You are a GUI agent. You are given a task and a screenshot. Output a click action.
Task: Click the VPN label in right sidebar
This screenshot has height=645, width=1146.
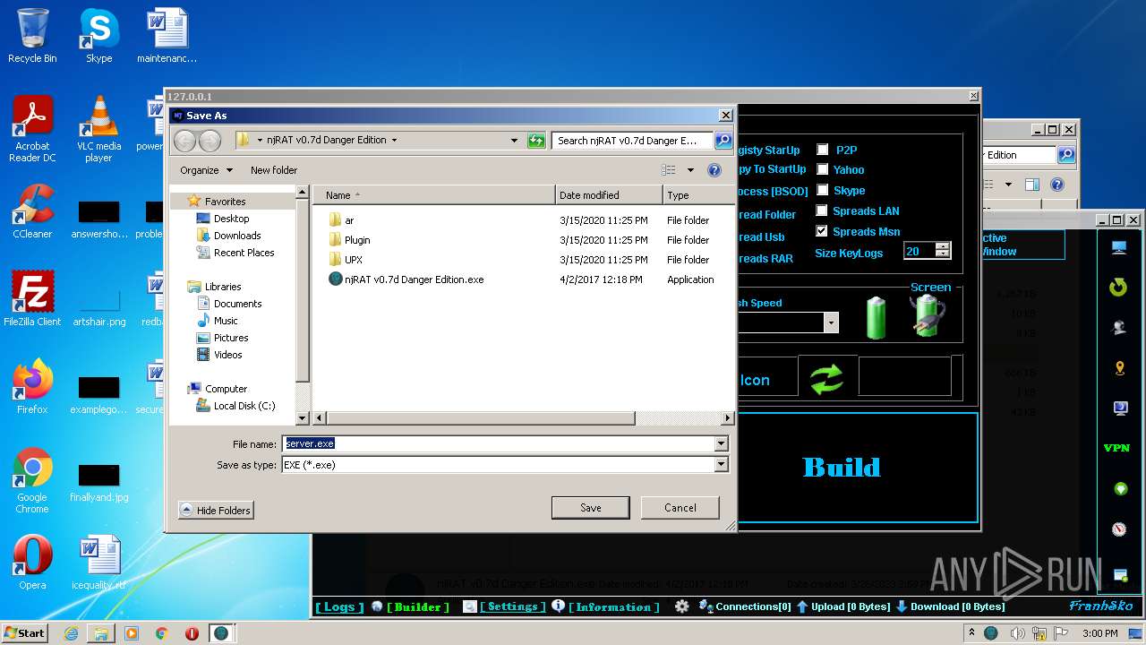click(x=1117, y=448)
